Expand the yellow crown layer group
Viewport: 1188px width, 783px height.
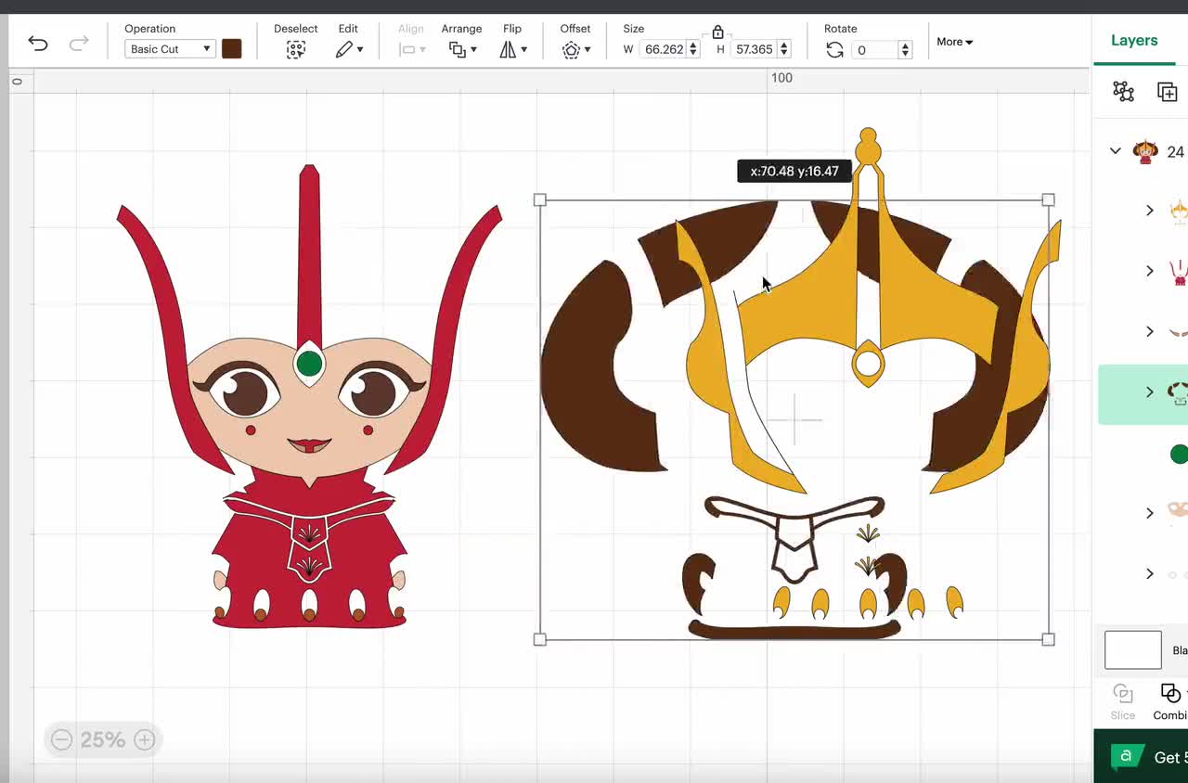tap(1150, 211)
